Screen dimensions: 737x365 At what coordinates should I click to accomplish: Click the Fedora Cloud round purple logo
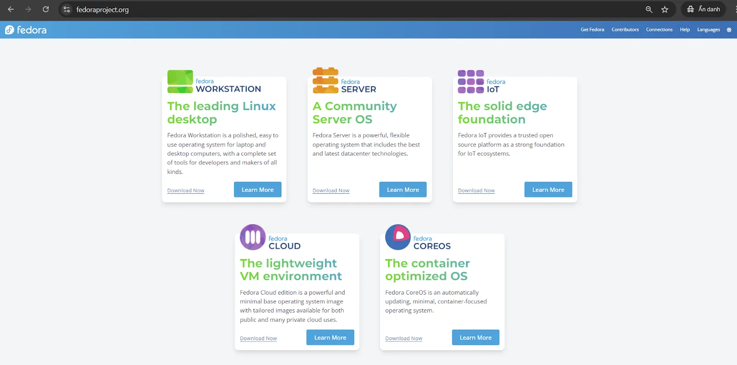[253, 237]
